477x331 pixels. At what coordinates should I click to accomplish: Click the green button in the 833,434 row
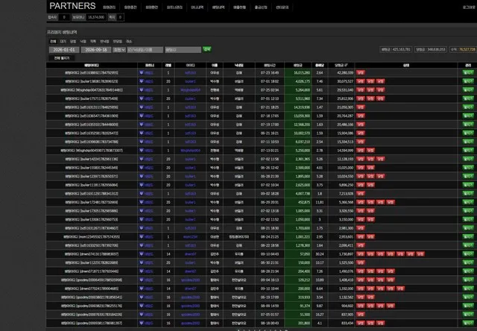click(468, 323)
